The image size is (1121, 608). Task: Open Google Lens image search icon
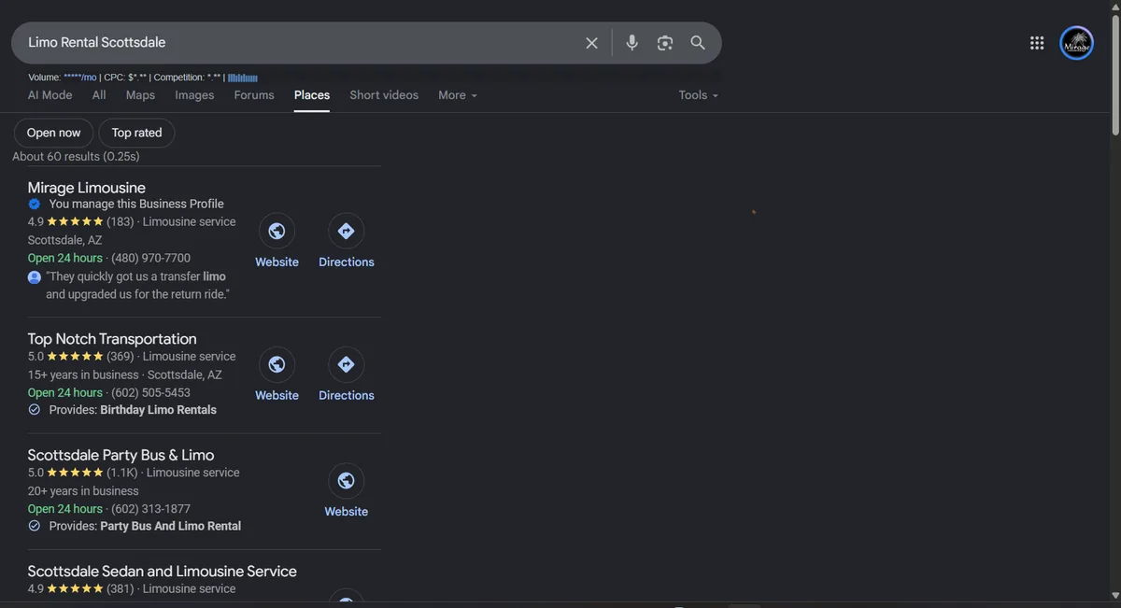(665, 43)
